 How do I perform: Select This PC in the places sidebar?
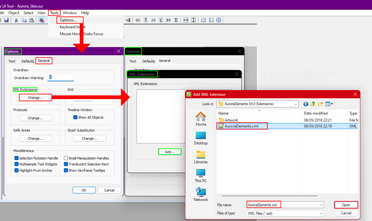point(201,176)
